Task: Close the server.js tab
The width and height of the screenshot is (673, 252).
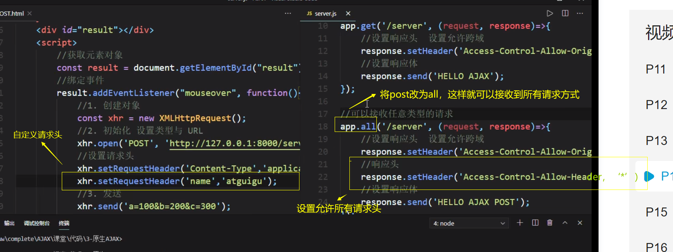Action: [348, 13]
